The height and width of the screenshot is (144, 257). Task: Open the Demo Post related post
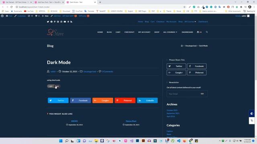point(131,121)
